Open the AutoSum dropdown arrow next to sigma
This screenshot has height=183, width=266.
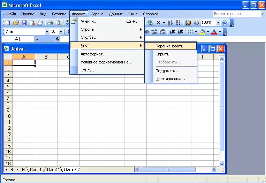[164, 23]
